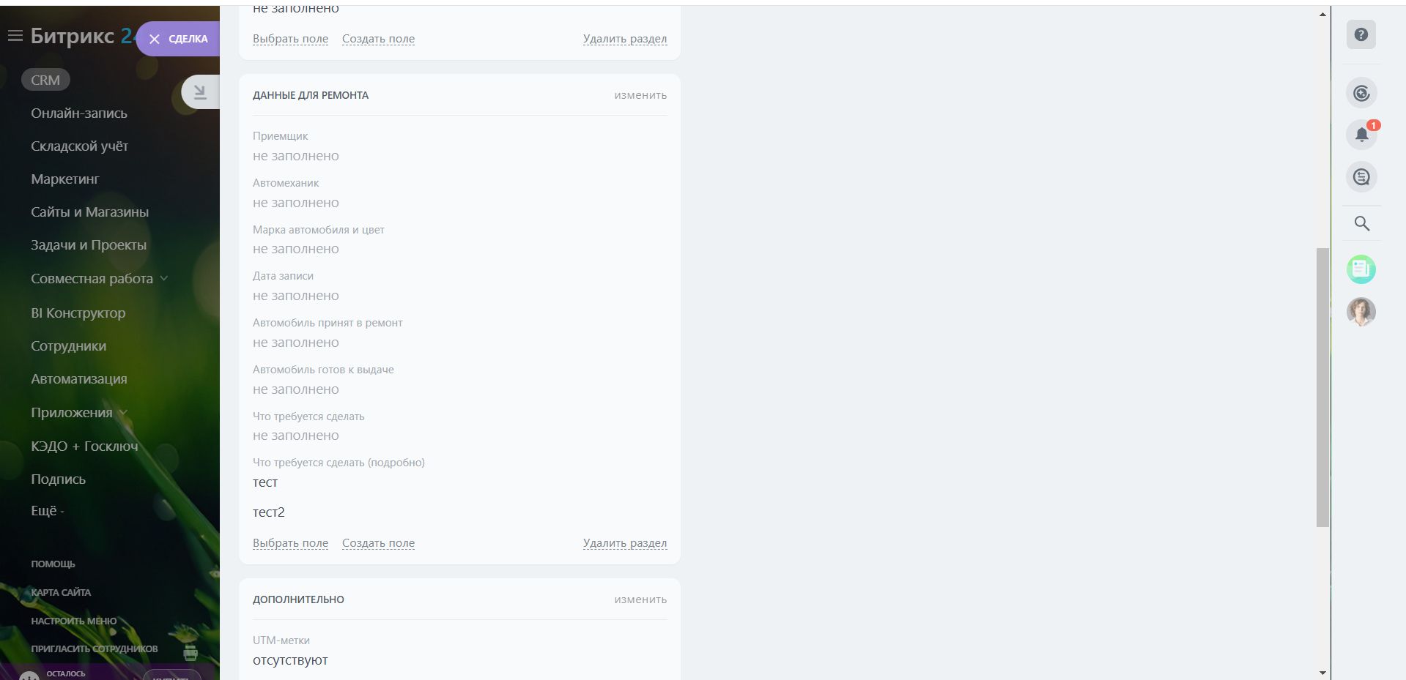Click the Дата записи field value
This screenshot has width=1406, height=680.
pos(296,296)
